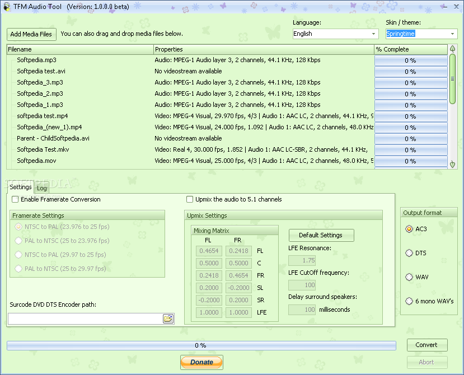Select Softpedia.mp3 in file list
This screenshot has width=464, height=375.
tap(36, 60)
